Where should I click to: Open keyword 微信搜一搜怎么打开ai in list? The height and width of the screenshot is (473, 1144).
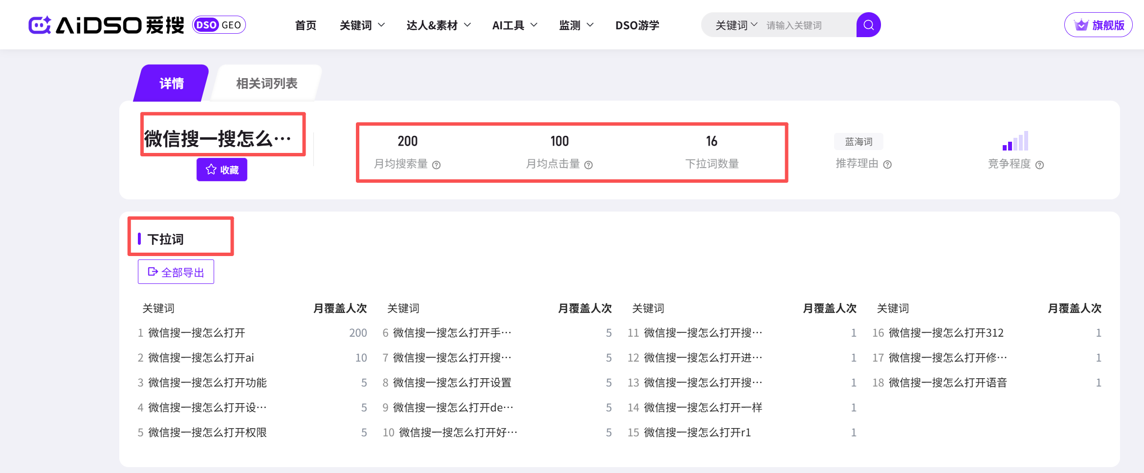point(201,358)
